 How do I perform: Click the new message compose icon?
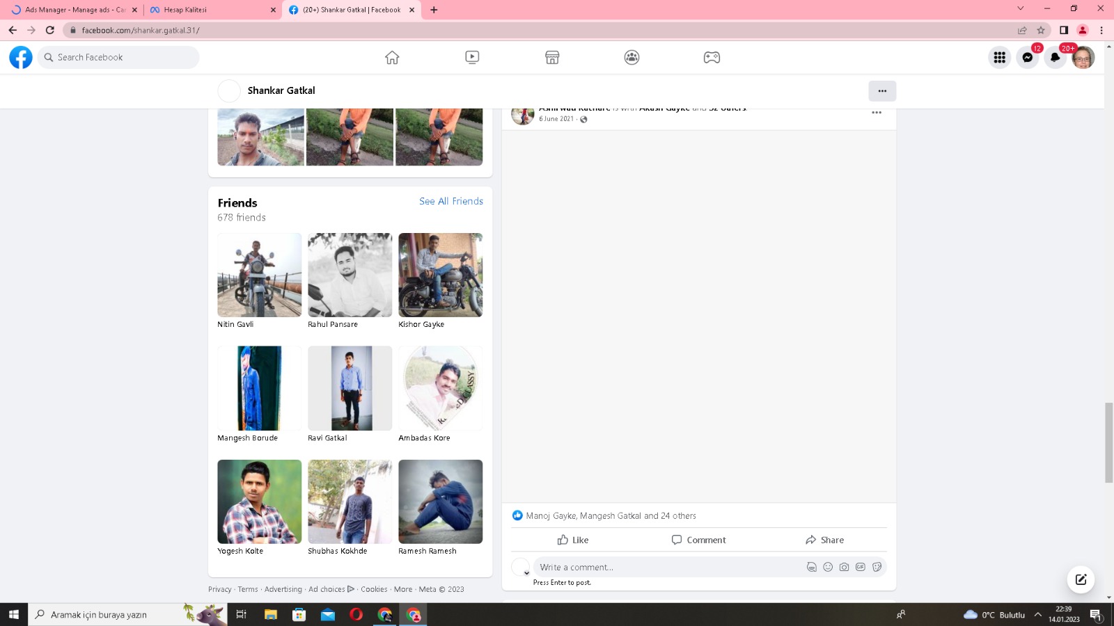pyautogui.click(x=1081, y=579)
